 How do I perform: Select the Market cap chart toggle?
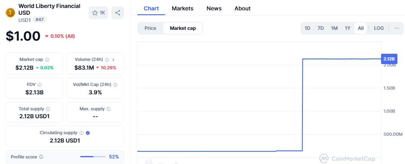point(183,28)
